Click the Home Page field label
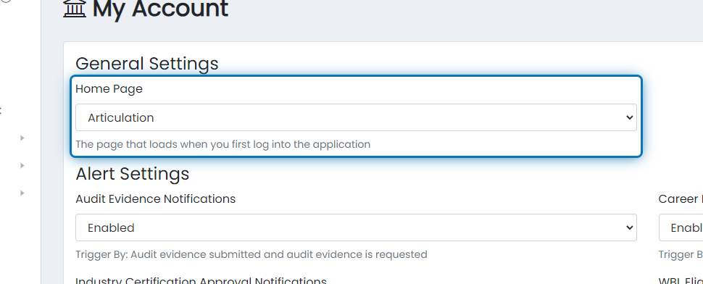 coord(109,88)
